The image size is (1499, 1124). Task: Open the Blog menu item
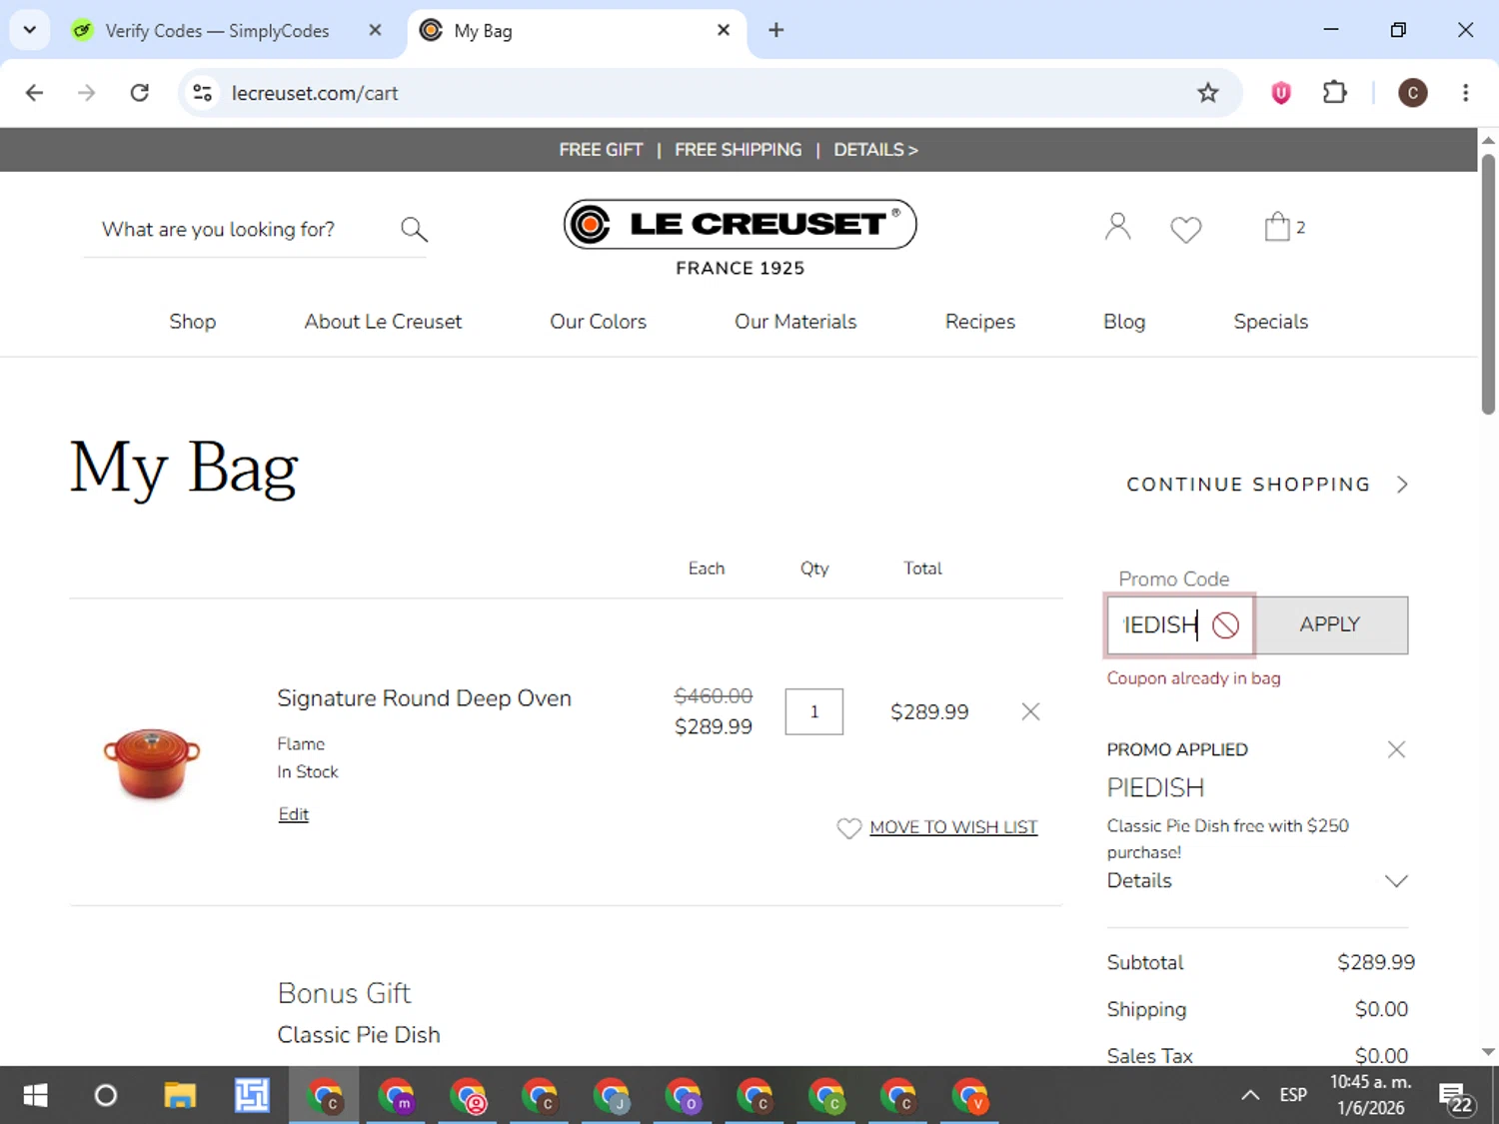pyautogui.click(x=1124, y=322)
